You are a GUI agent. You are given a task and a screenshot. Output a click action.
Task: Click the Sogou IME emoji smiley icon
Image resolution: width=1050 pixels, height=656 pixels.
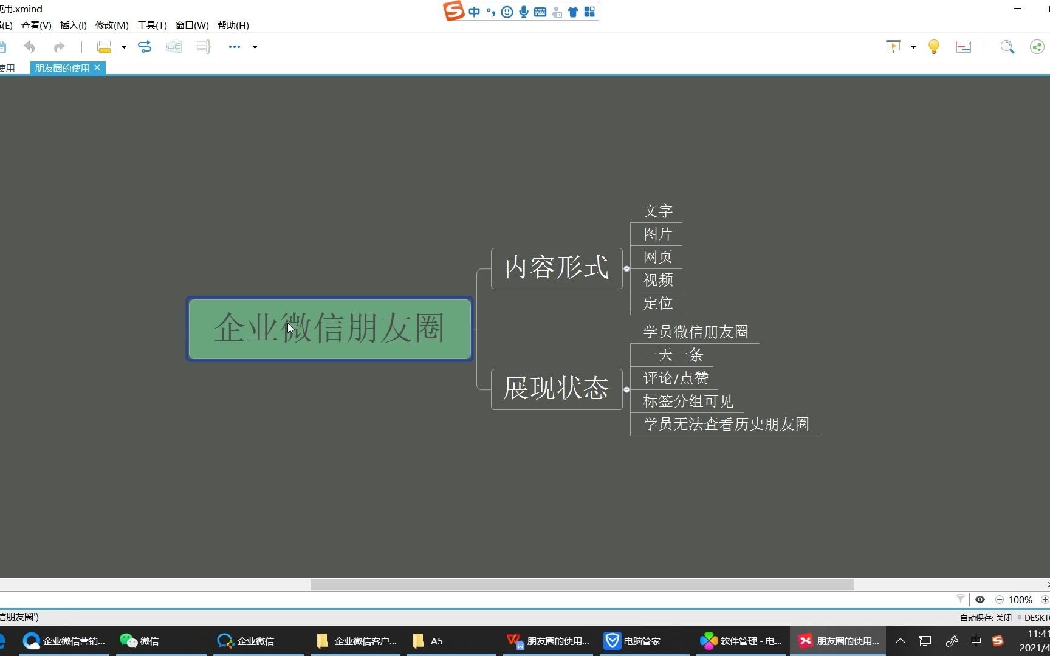coord(507,12)
